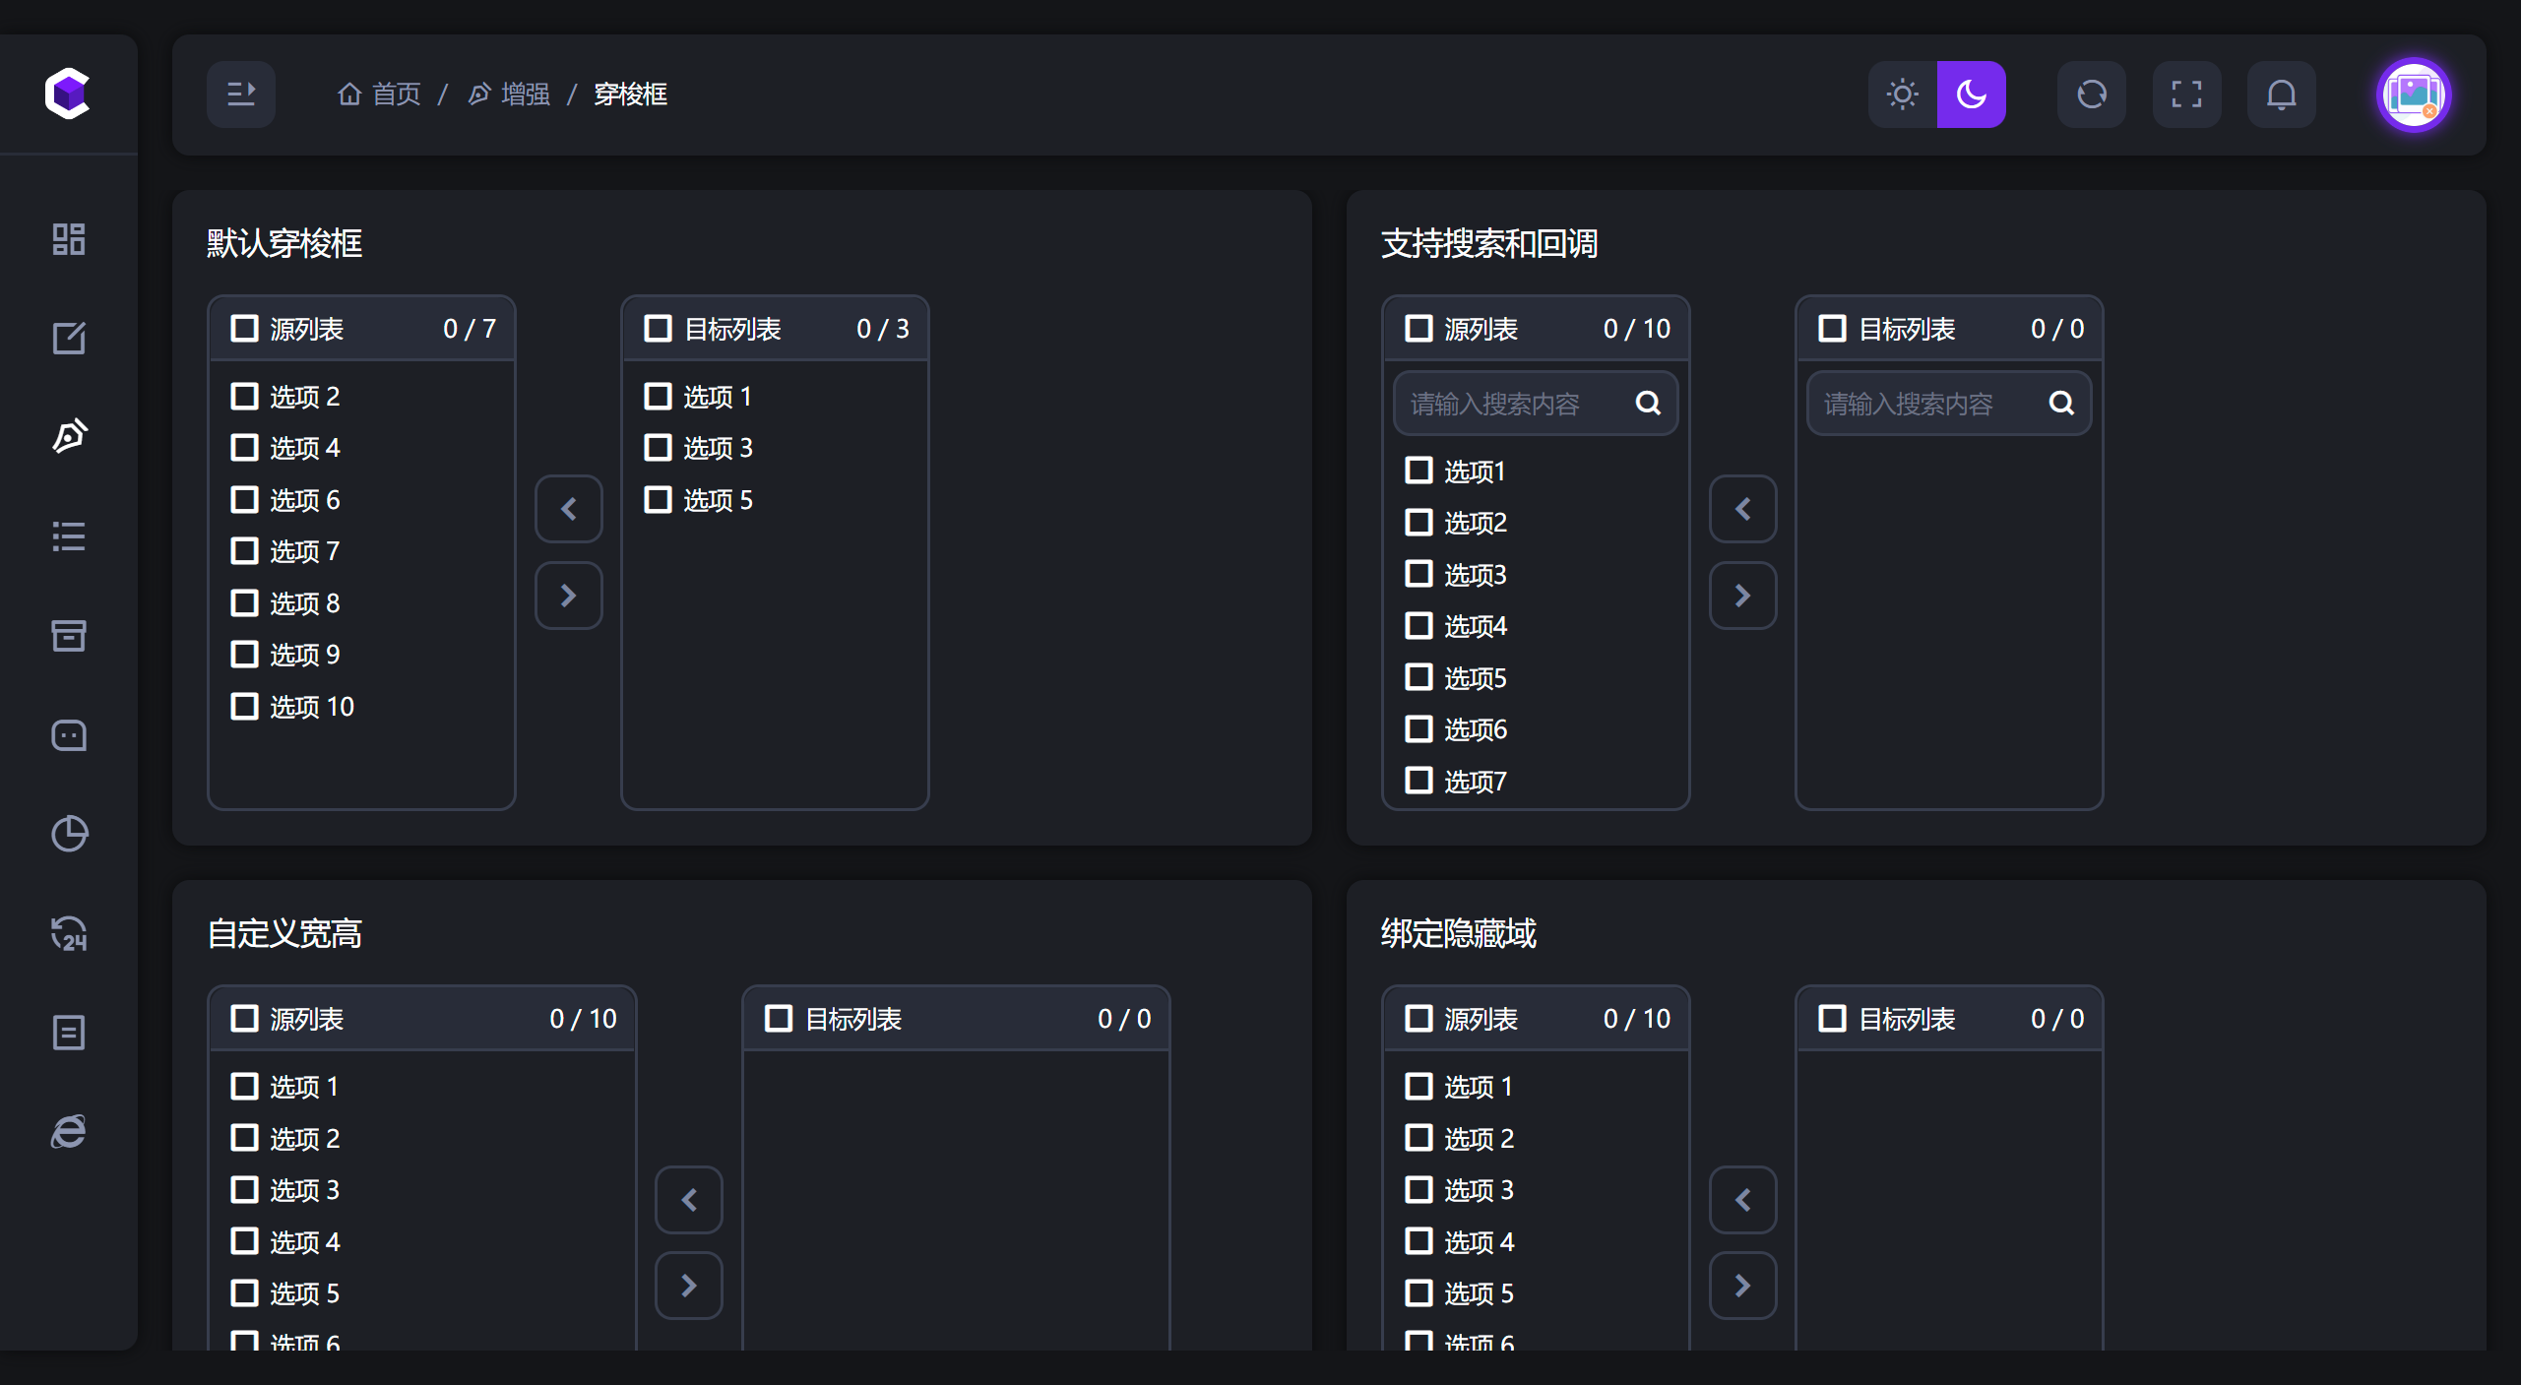Viewport: 2521px width, 1385px height.
Task: Enter fullscreen mode via top toolbar icon
Action: [x=2186, y=94]
